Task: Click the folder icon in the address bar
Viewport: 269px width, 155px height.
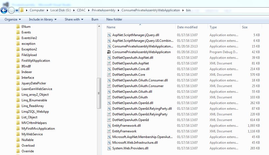Action: pyautogui.click(x=22, y=10)
